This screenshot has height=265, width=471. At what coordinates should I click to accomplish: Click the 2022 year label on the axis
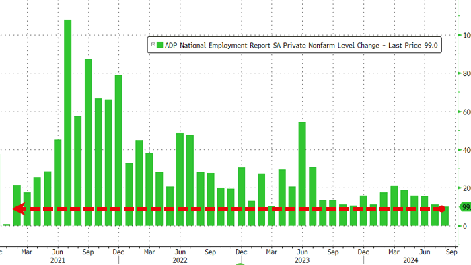click(x=180, y=260)
